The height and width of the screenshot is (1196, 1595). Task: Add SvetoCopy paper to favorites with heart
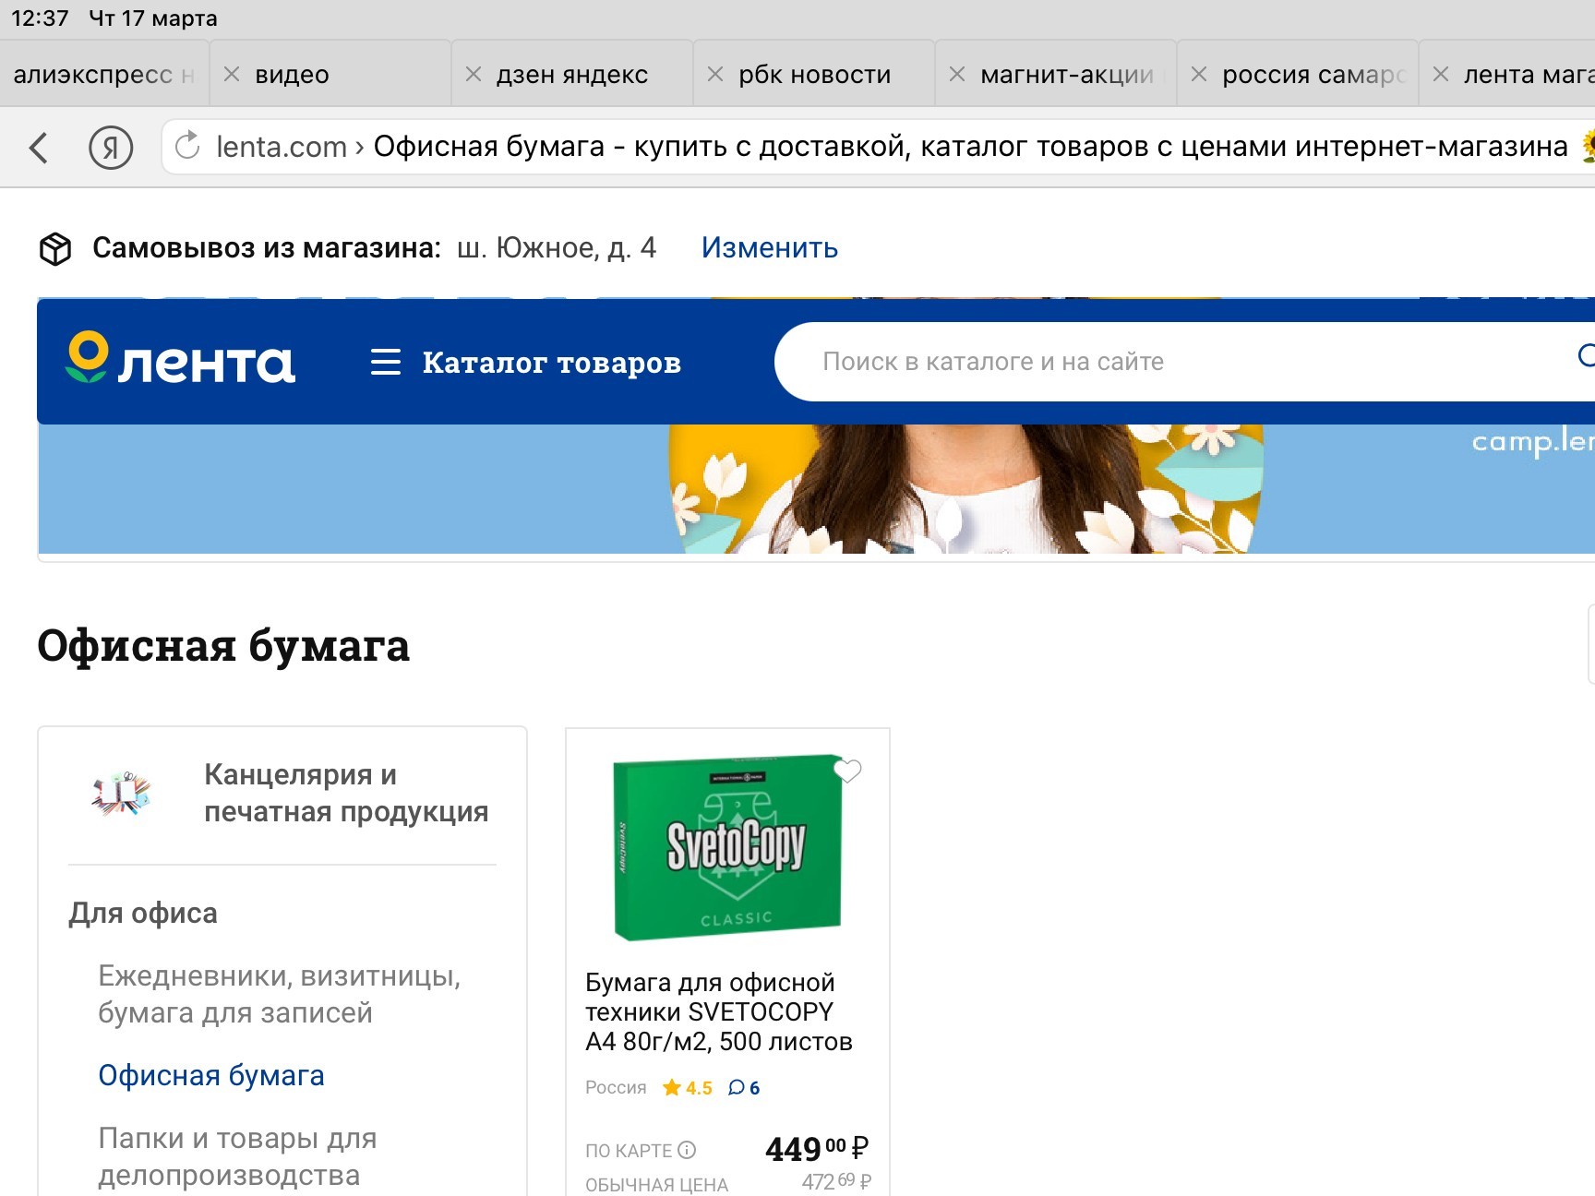(847, 771)
